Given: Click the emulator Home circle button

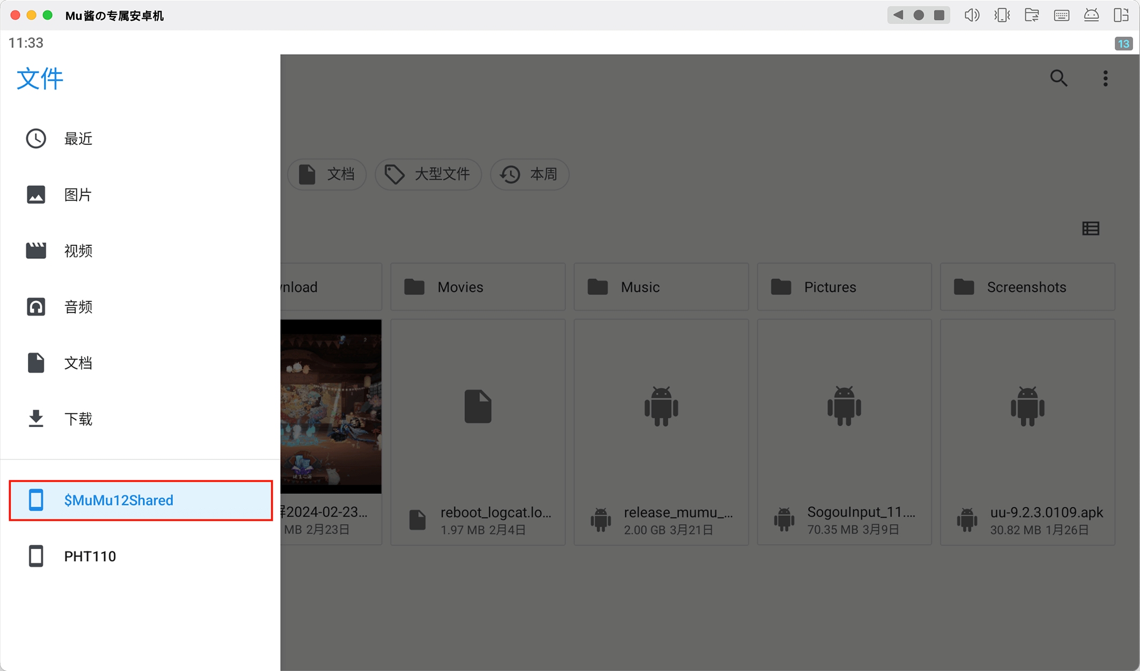Looking at the screenshot, I should click(918, 15).
